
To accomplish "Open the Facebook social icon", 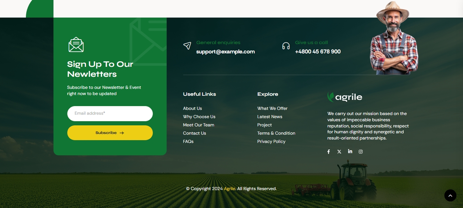I will [328, 152].
